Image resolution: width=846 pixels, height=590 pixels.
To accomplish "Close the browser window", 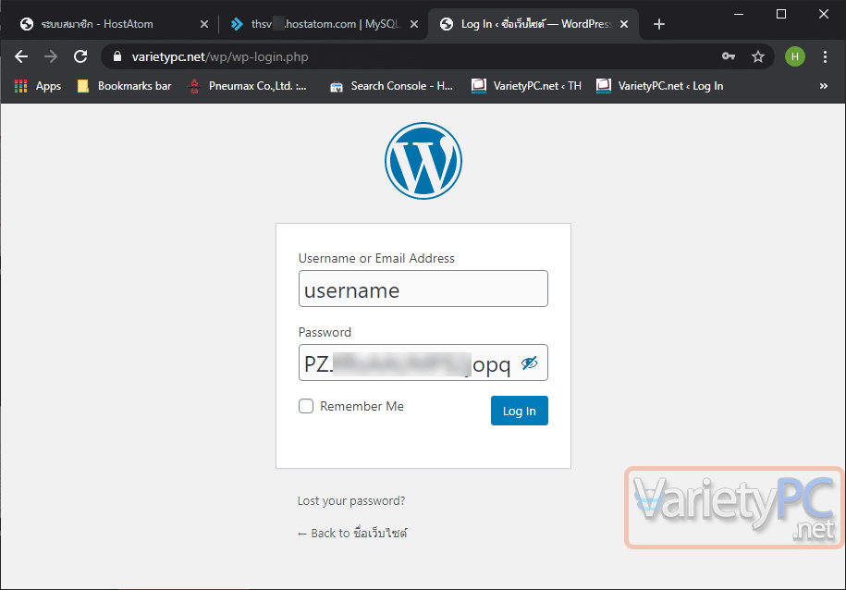I will tap(823, 14).
